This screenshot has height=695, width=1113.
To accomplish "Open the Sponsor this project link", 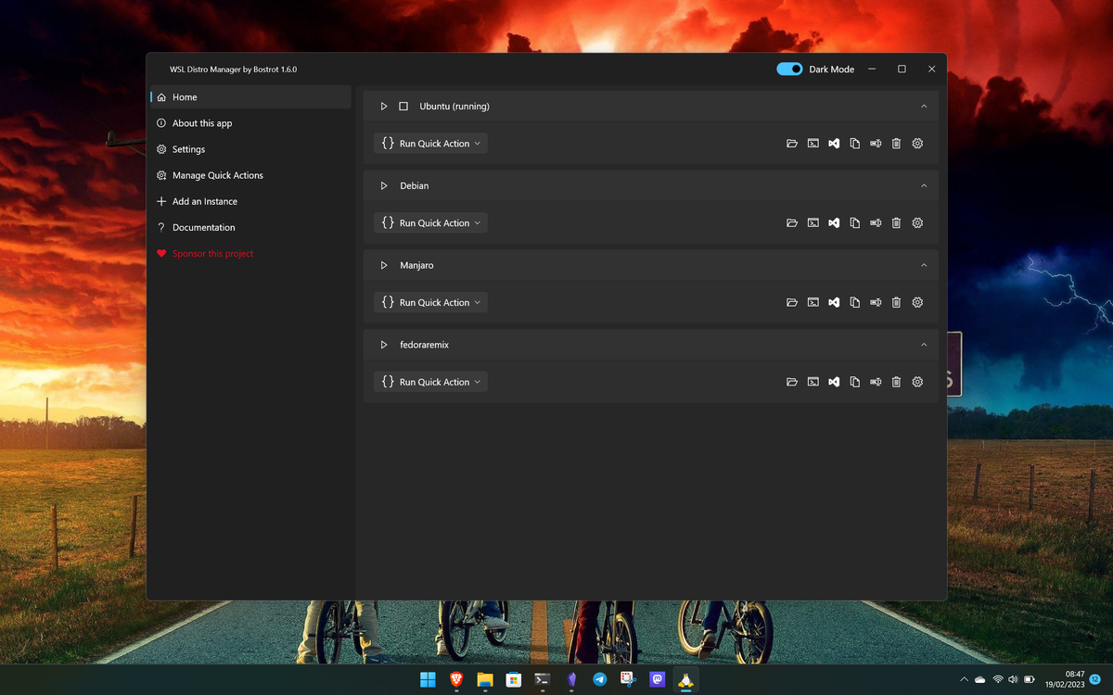I will [212, 253].
